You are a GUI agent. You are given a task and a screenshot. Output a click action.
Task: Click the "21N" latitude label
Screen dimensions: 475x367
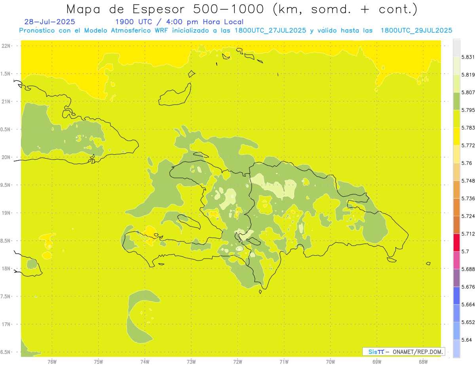pos(7,102)
